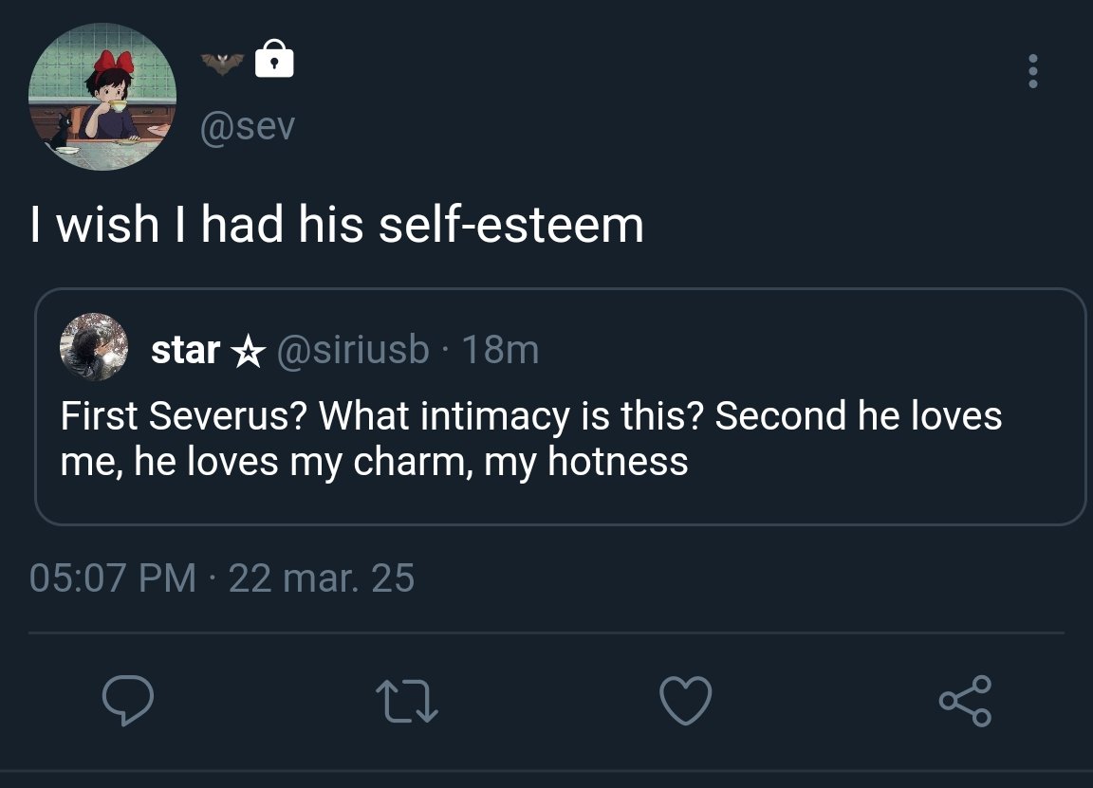Click the star symbol beside star name
Image resolution: width=1093 pixels, height=788 pixels.
pos(248,353)
